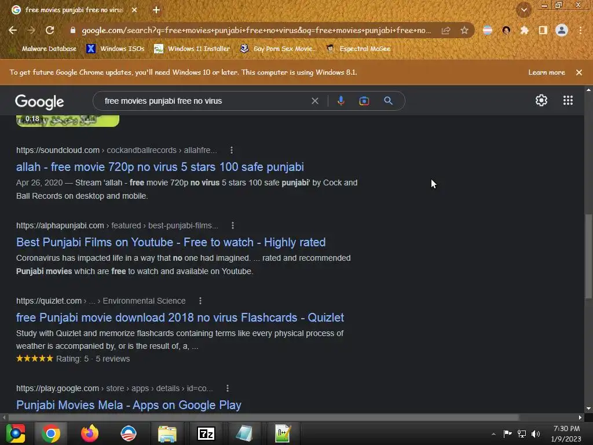Open more options for soundcloud.com result
The image size is (593, 445).
[232, 150]
